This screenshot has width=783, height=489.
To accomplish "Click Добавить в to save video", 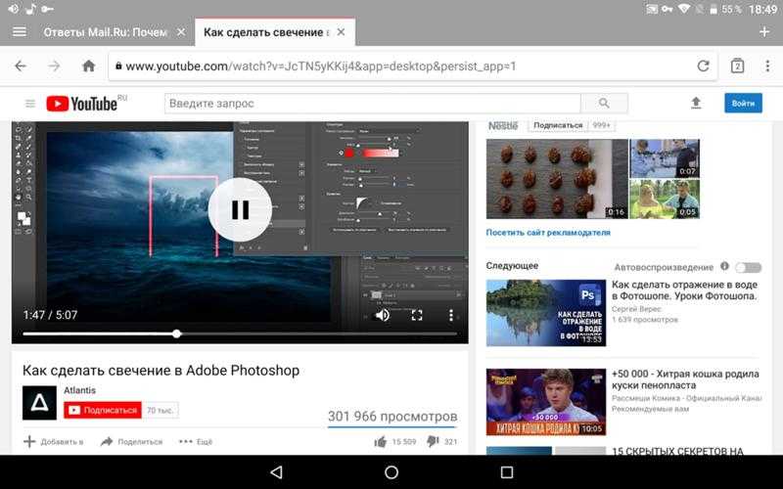I will pos(54,442).
